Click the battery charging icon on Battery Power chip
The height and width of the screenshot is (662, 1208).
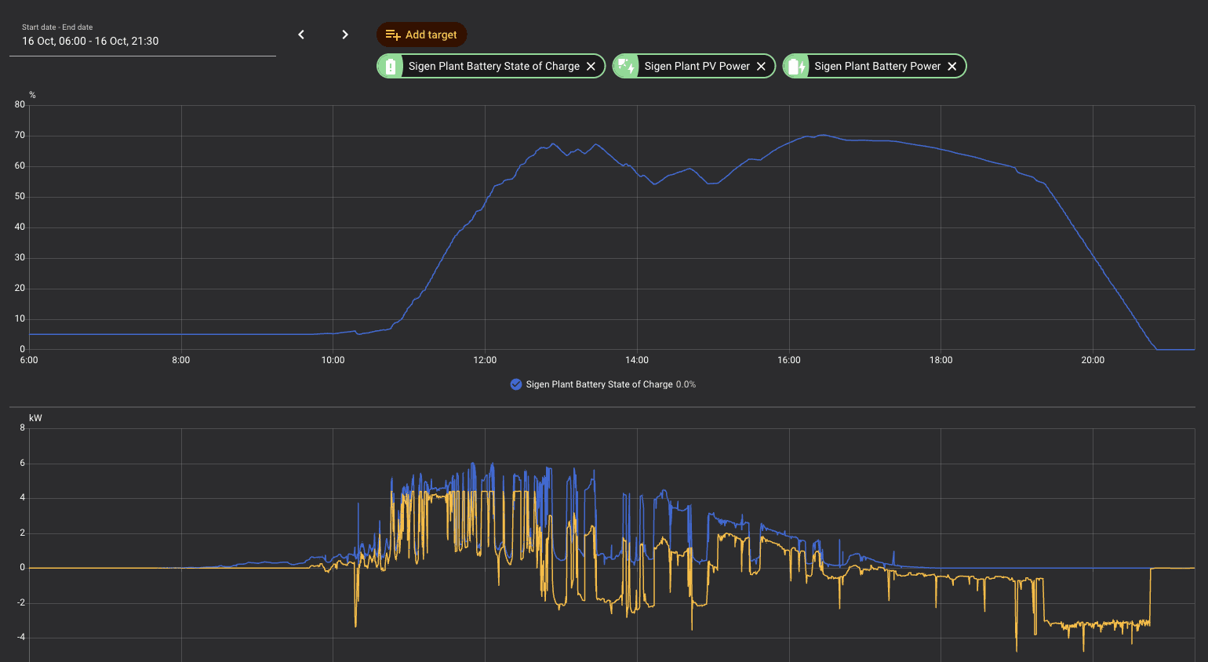[796, 66]
